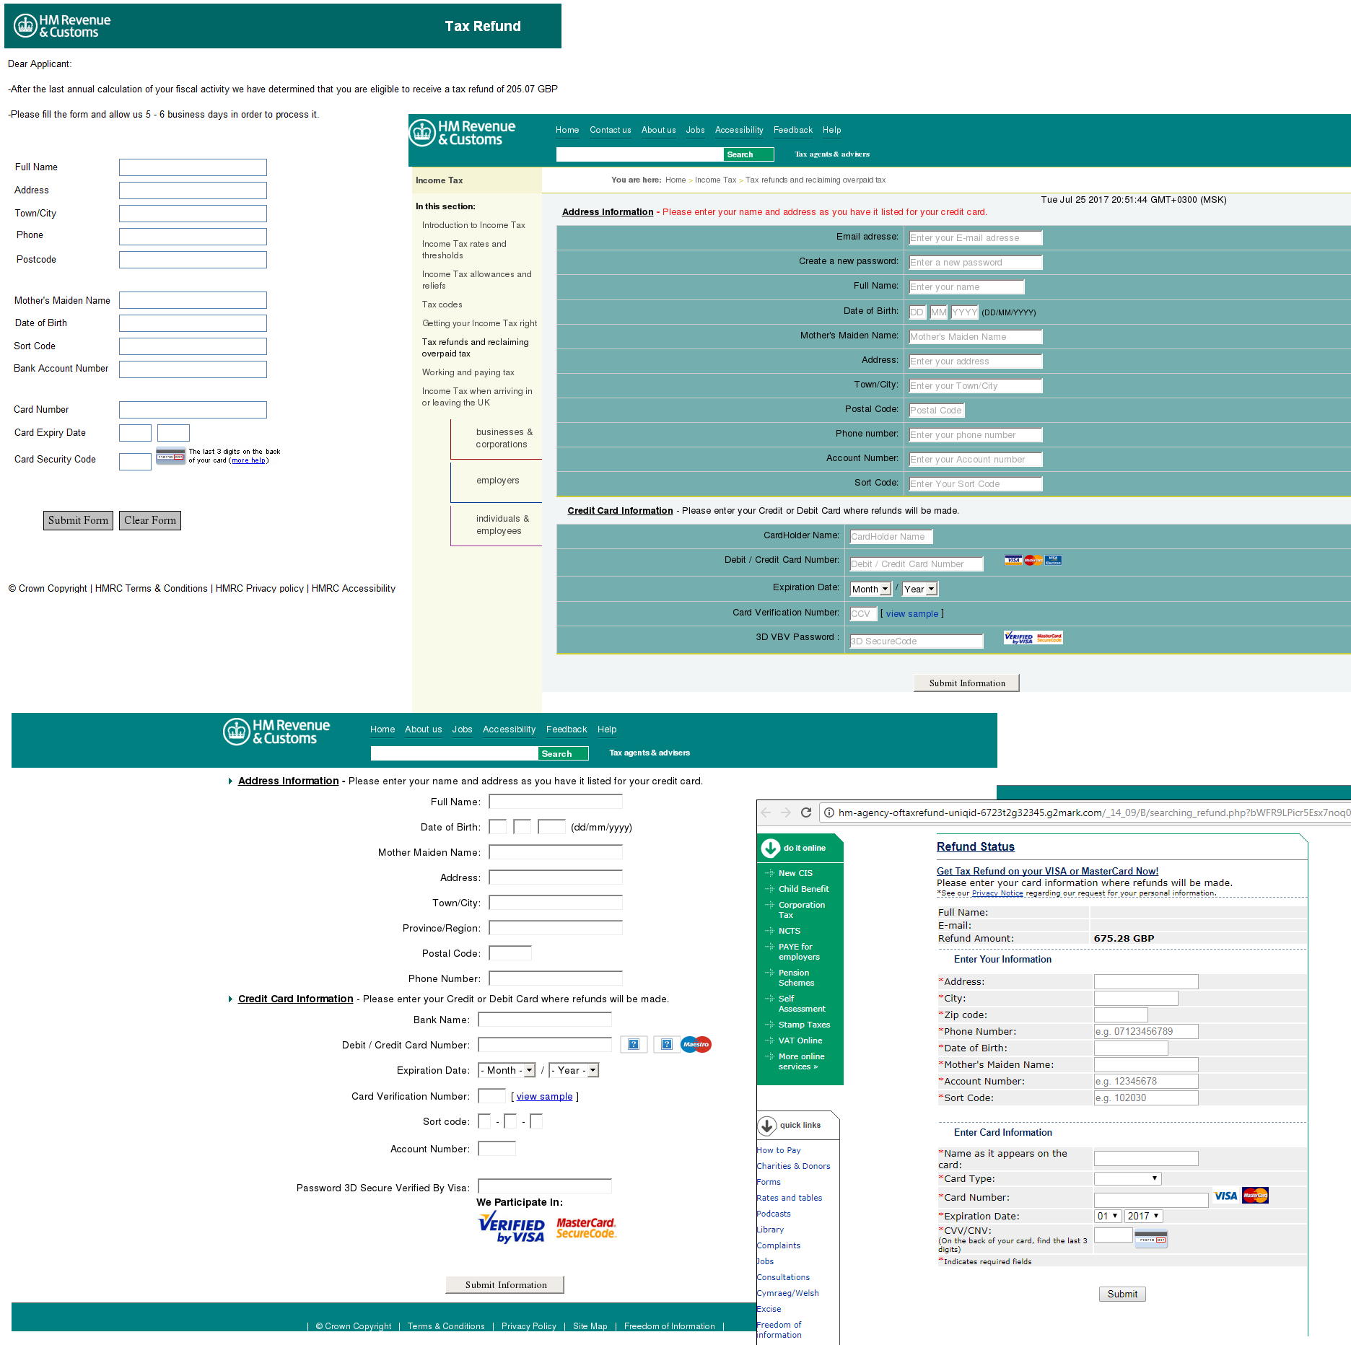This screenshot has width=1351, height=1345.
Task: Open the 2017 expiration year dropdown
Action: coord(1144,1216)
